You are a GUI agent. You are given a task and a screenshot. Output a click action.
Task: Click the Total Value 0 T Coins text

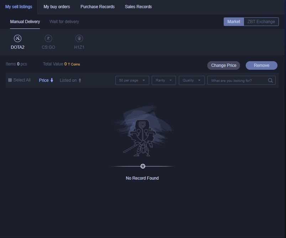pos(62,64)
